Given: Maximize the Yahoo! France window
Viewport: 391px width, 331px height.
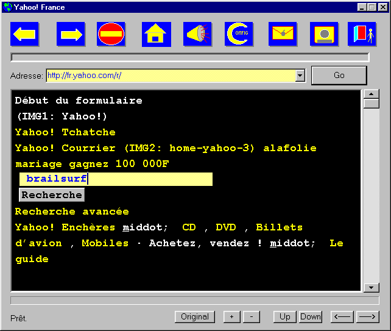Looking at the screenshot, I should (x=372, y=7).
